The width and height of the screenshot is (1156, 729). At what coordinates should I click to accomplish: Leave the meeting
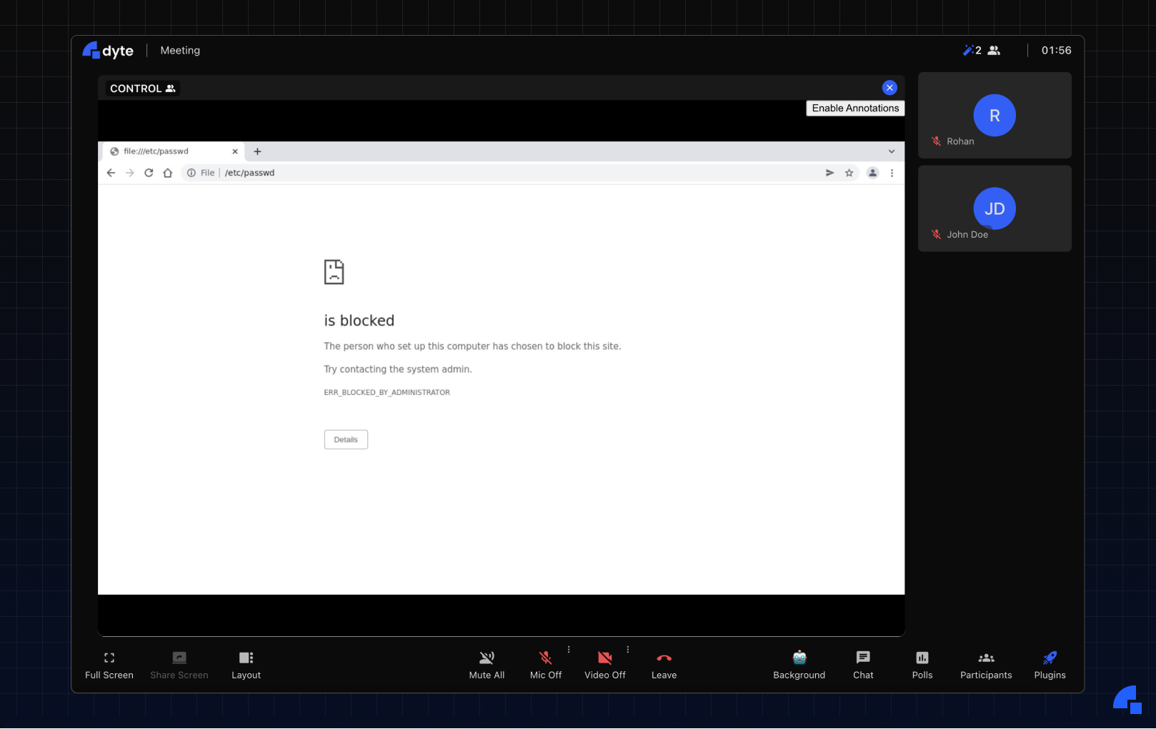coord(664,665)
